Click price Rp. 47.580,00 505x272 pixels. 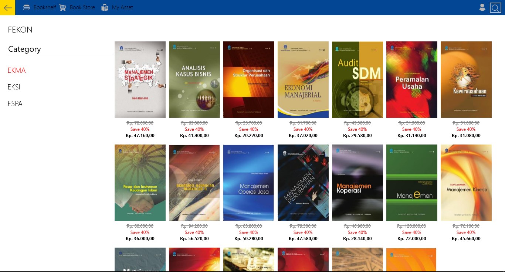point(303,239)
